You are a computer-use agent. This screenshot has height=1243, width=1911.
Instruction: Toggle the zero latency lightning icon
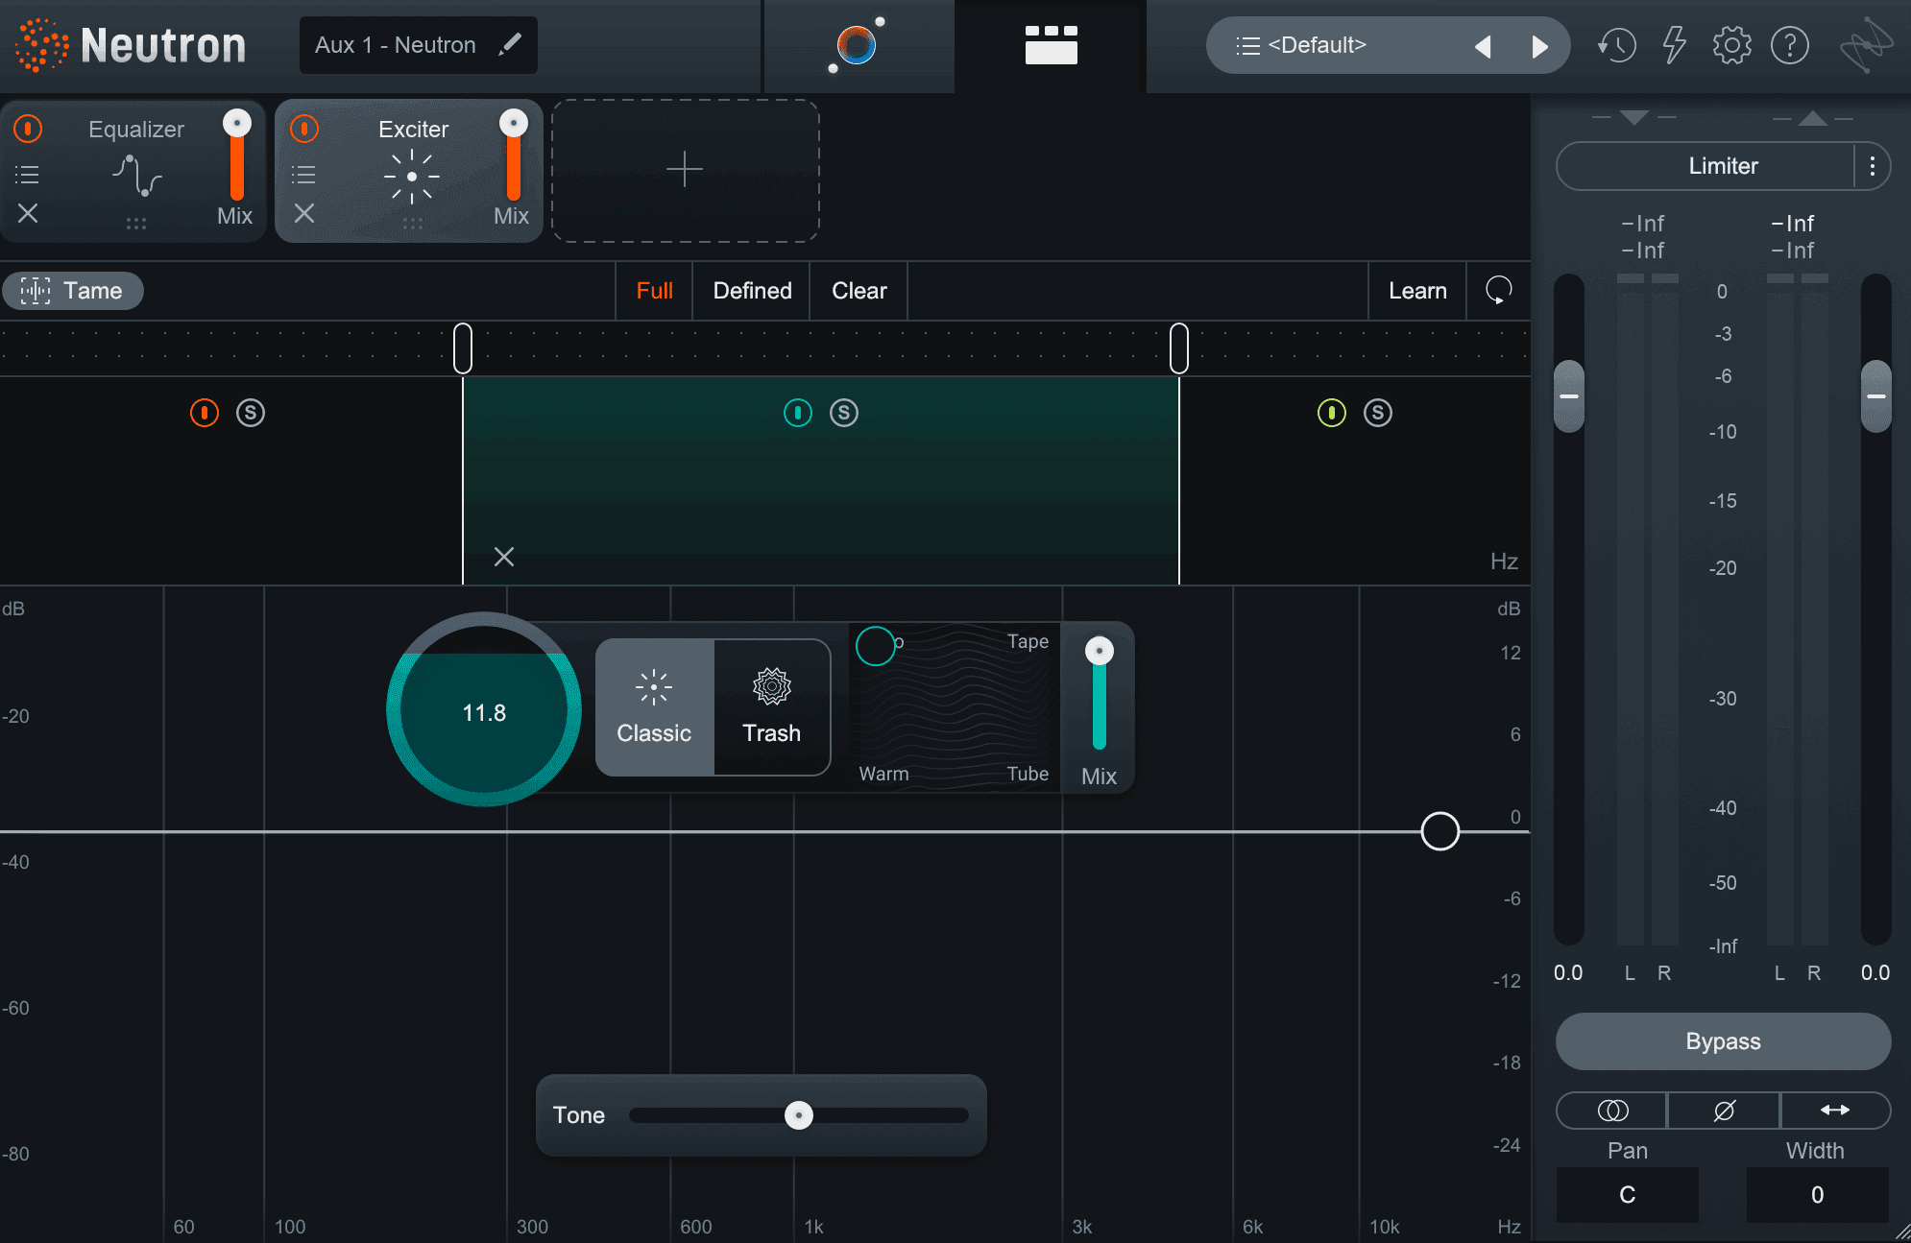(1675, 45)
